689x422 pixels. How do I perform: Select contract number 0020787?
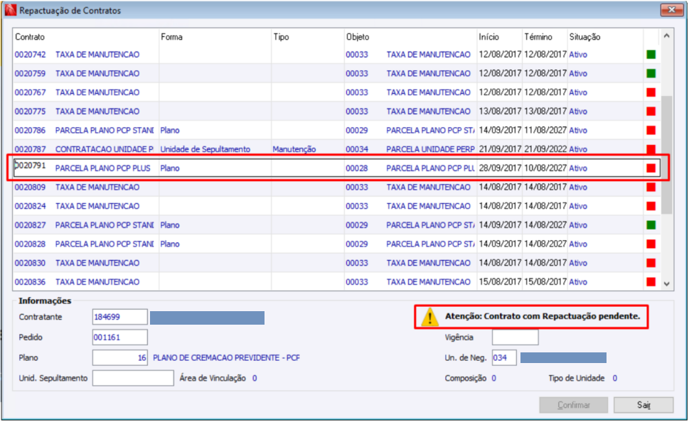[30, 149]
